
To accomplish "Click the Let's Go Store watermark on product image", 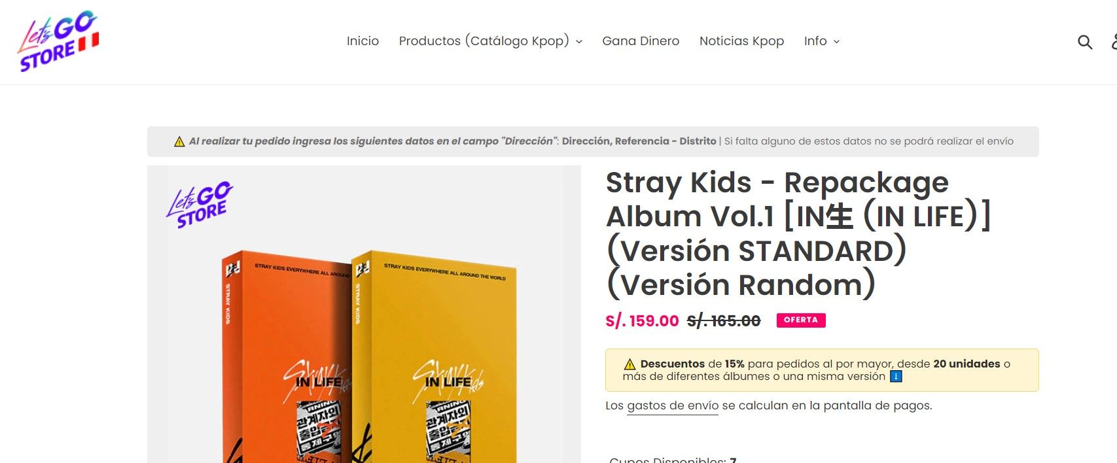I will point(200,204).
